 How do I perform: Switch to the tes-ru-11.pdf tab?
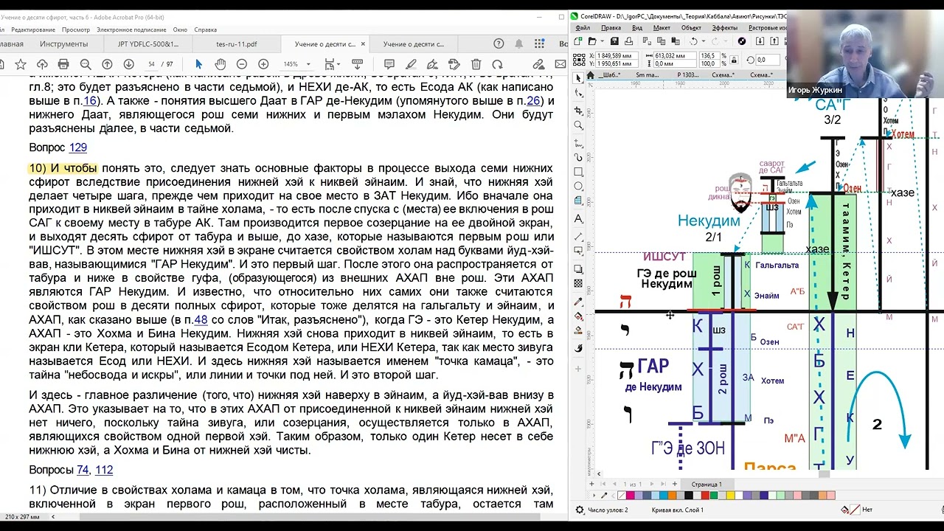coord(237,44)
